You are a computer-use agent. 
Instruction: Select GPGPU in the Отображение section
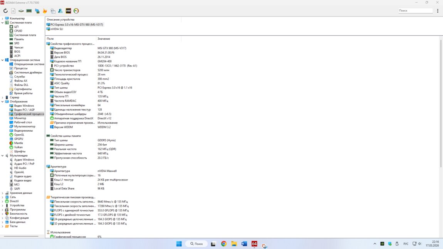18,139
